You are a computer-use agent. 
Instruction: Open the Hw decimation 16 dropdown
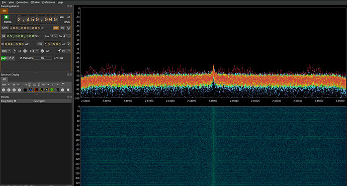coord(53,36)
